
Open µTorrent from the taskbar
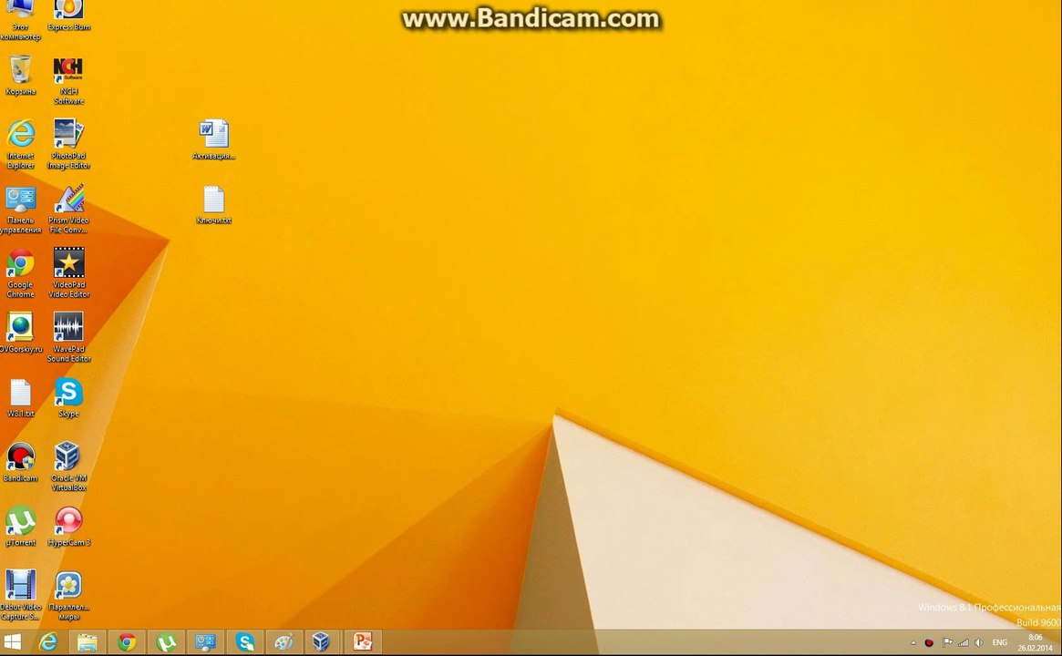click(x=166, y=641)
